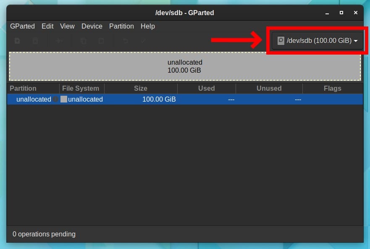This screenshot has width=370, height=249.
Task: Open the Edit menu
Action: click(47, 26)
